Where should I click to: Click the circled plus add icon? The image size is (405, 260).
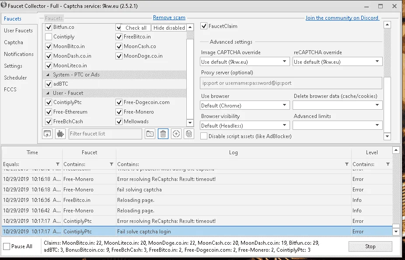(x=176, y=134)
